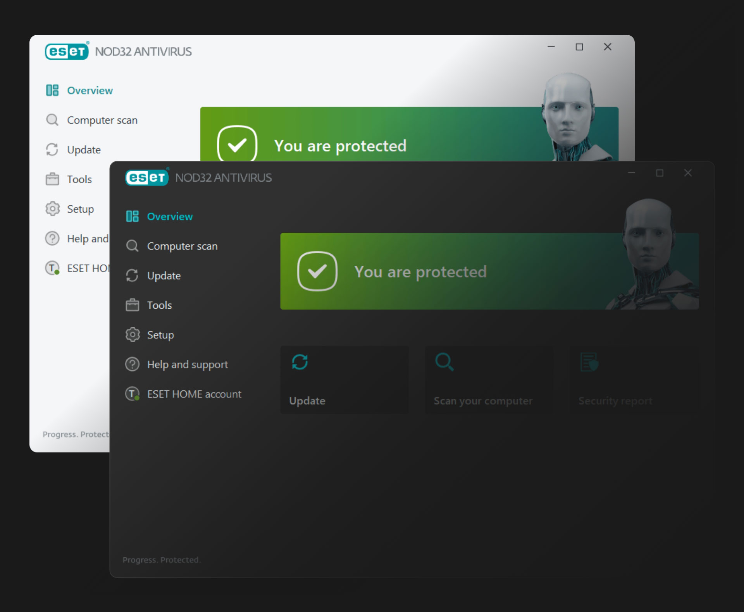Click Computer scan magnifier icon in dark window
The height and width of the screenshot is (612, 744).
pos(132,246)
